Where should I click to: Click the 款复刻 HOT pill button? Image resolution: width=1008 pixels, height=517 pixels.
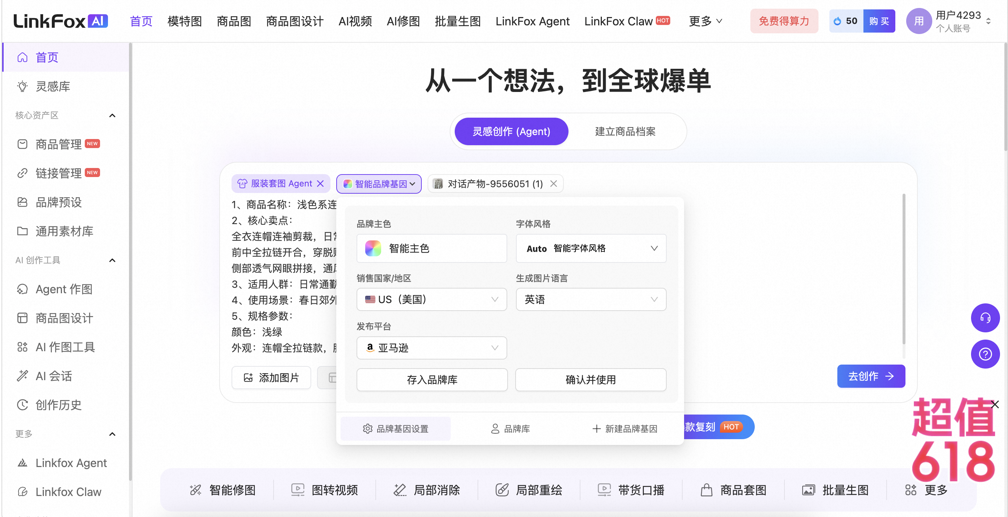pos(718,426)
